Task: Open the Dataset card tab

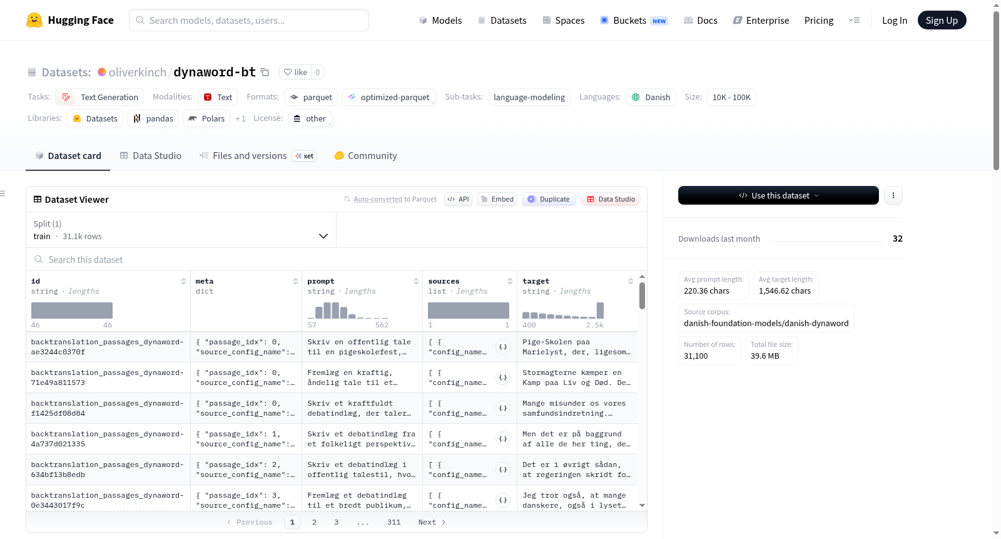Action: click(68, 156)
